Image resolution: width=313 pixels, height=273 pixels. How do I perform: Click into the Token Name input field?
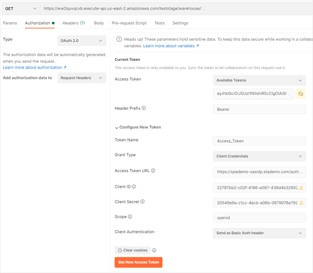click(259, 141)
